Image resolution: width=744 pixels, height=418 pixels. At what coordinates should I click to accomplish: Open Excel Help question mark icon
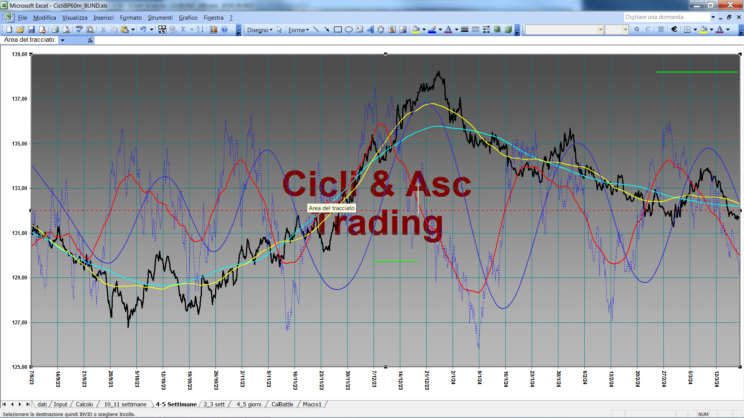coord(224,29)
